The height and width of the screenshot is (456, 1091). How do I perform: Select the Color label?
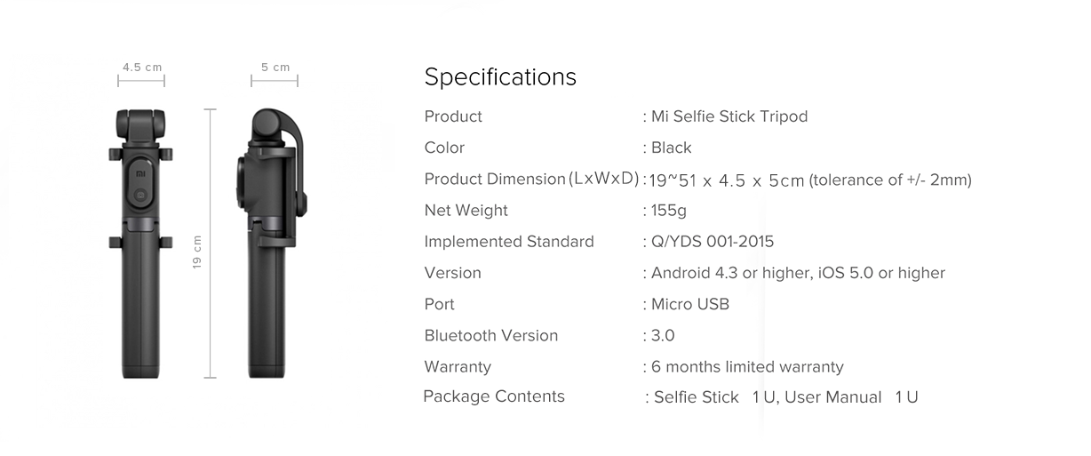444,148
